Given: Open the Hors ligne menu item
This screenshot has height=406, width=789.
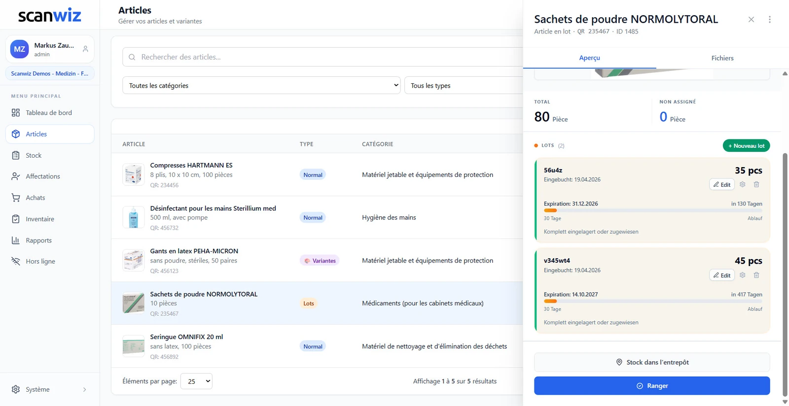Looking at the screenshot, I should 50,261.
